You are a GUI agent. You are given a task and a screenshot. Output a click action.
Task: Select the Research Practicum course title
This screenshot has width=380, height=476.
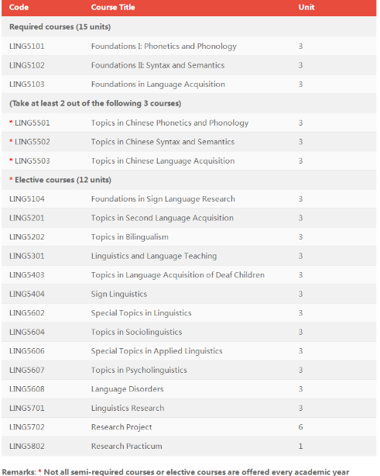coord(126,447)
